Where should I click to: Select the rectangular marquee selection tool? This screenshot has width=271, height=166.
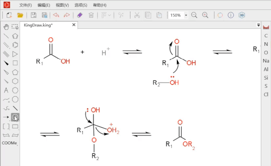tap(15, 27)
